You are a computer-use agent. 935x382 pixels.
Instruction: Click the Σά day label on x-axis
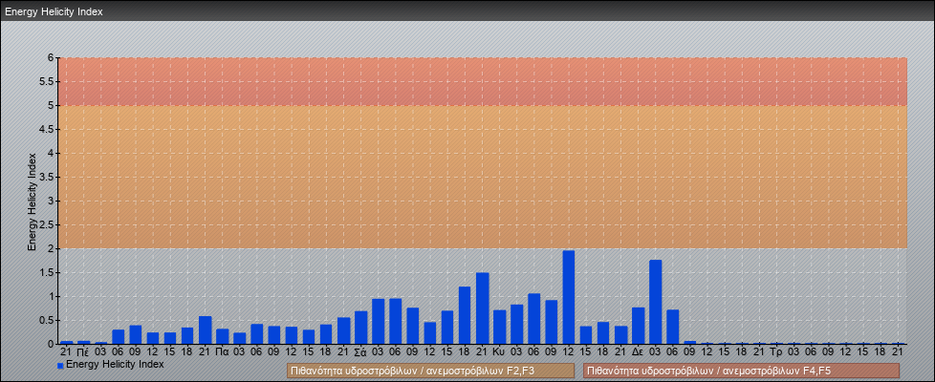(360, 352)
